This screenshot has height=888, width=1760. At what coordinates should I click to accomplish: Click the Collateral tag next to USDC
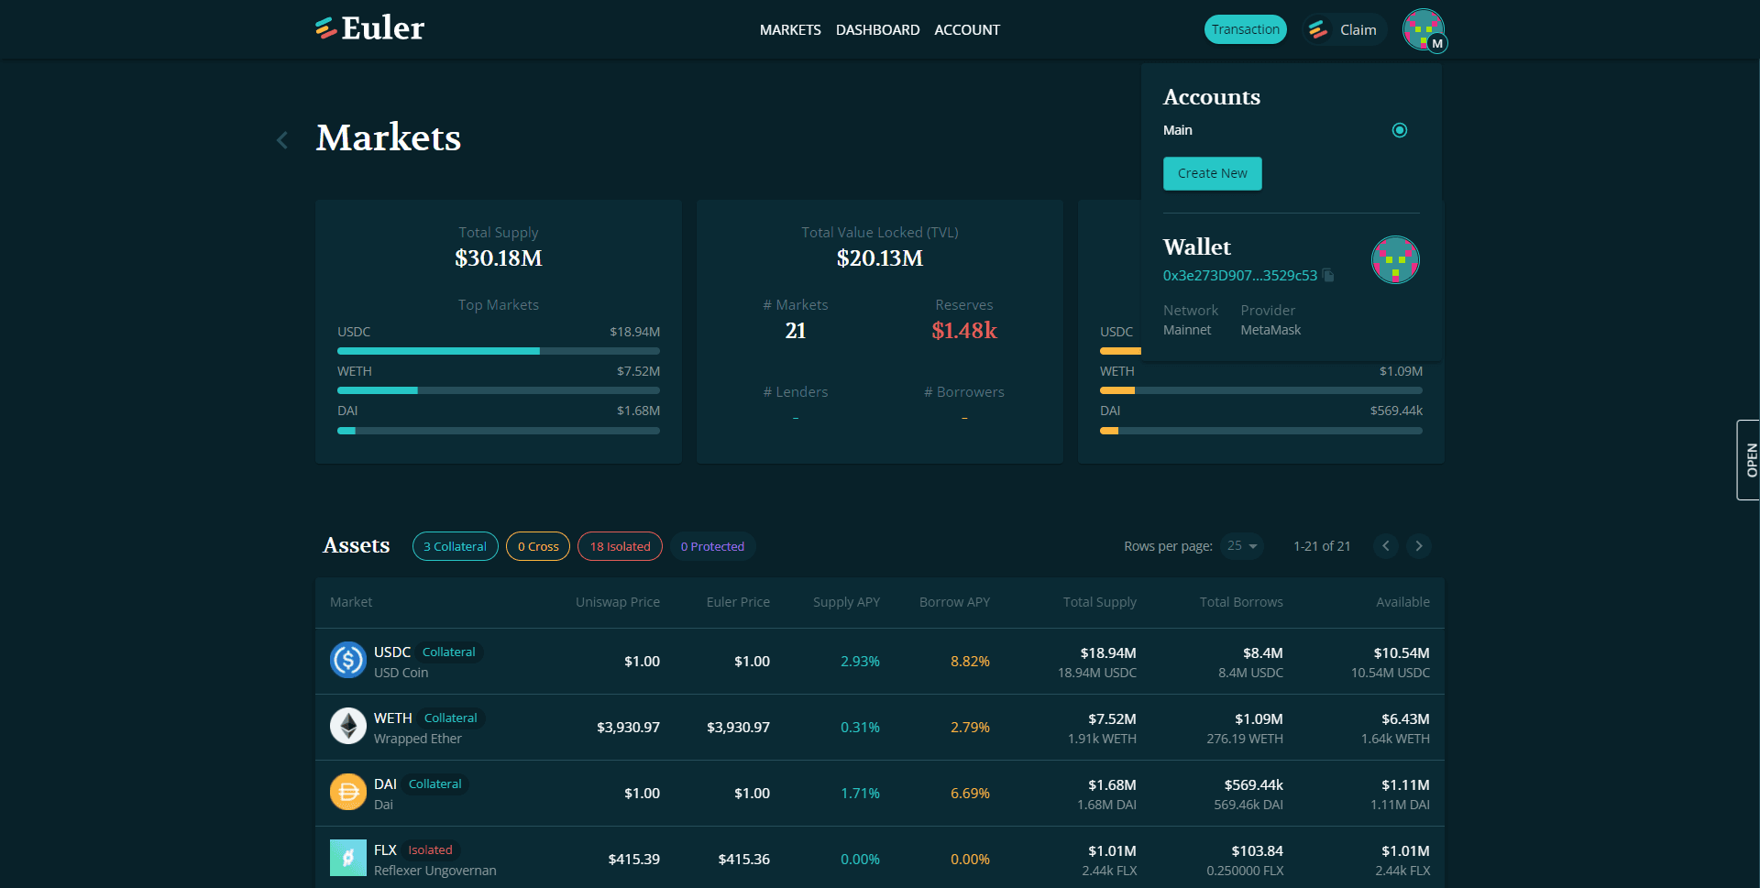tap(448, 652)
